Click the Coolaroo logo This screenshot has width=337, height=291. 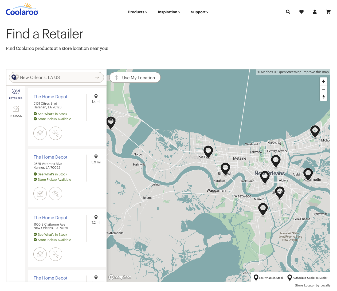[22, 10]
